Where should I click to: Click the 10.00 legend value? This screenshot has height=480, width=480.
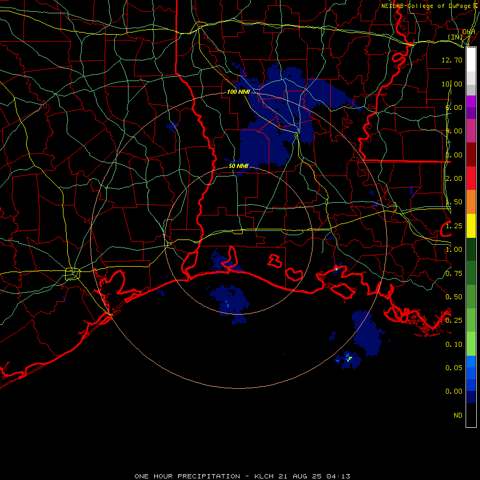452,84
